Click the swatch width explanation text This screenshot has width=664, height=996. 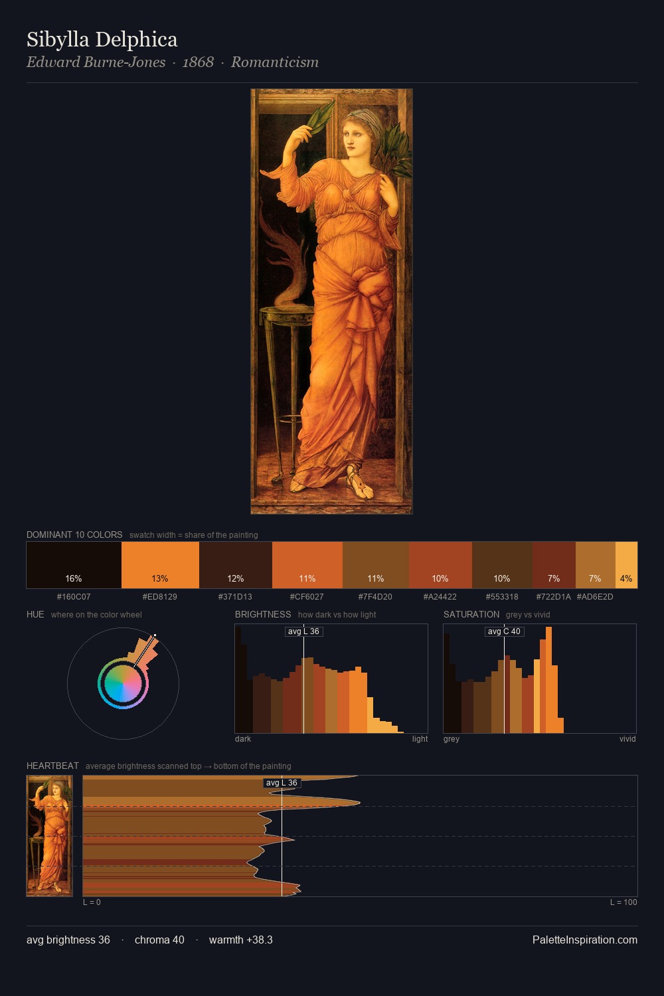click(x=194, y=535)
